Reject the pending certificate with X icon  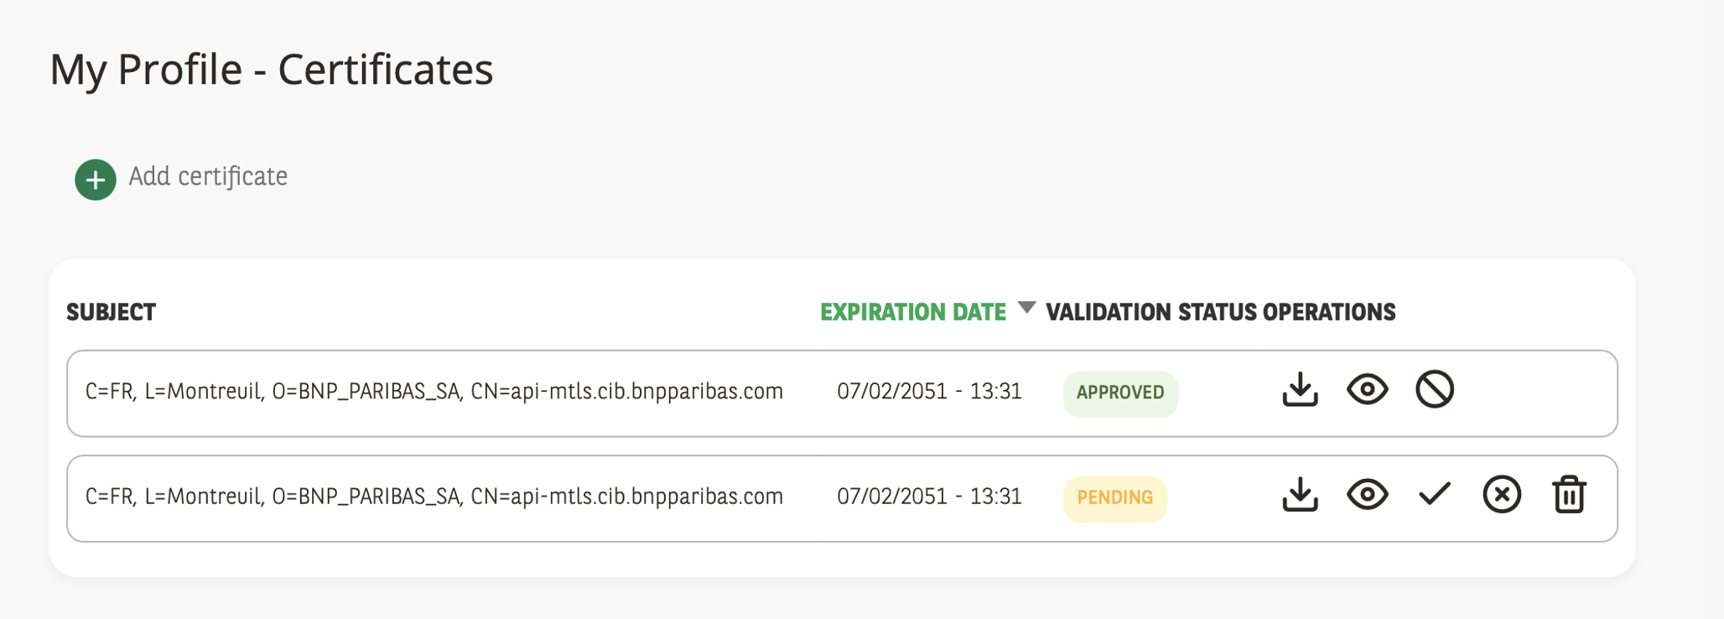(1501, 495)
